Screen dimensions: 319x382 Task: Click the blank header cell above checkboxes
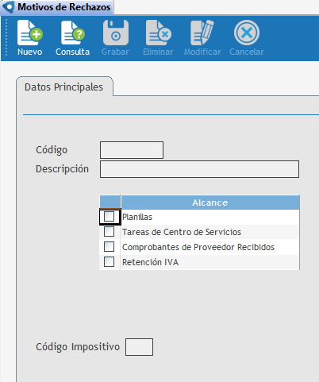(110, 202)
